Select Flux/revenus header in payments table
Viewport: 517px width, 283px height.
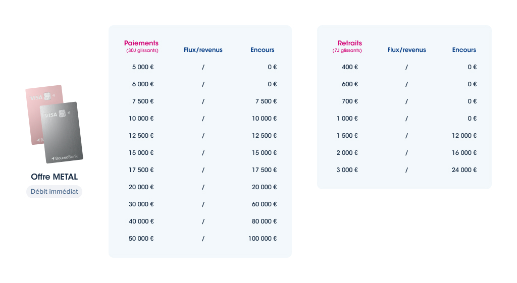(203, 50)
